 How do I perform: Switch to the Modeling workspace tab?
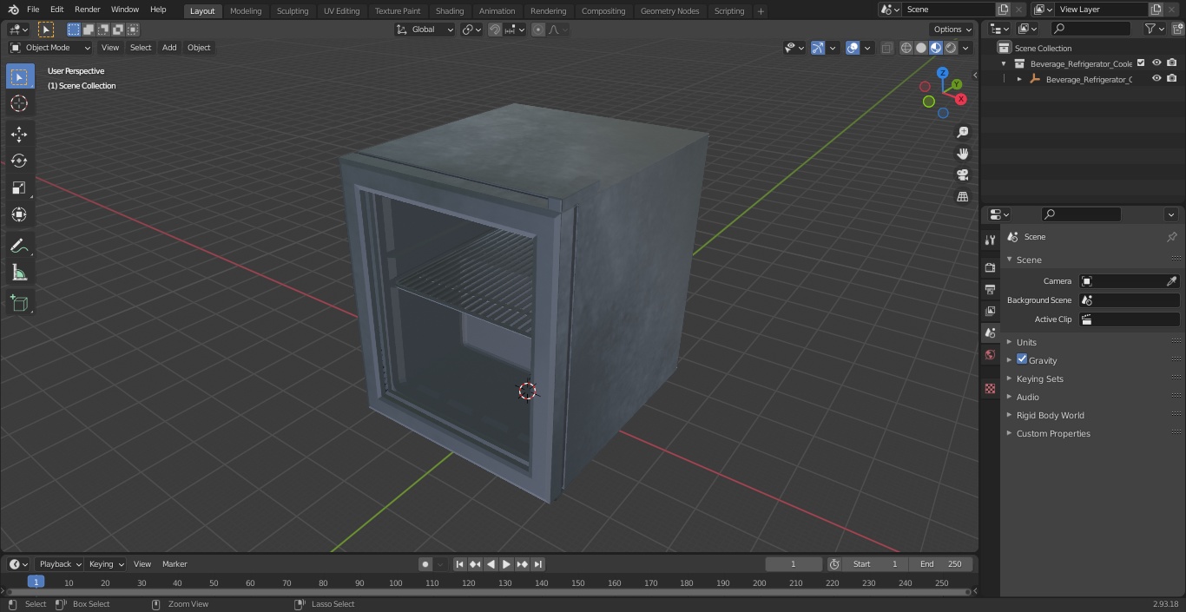point(246,11)
